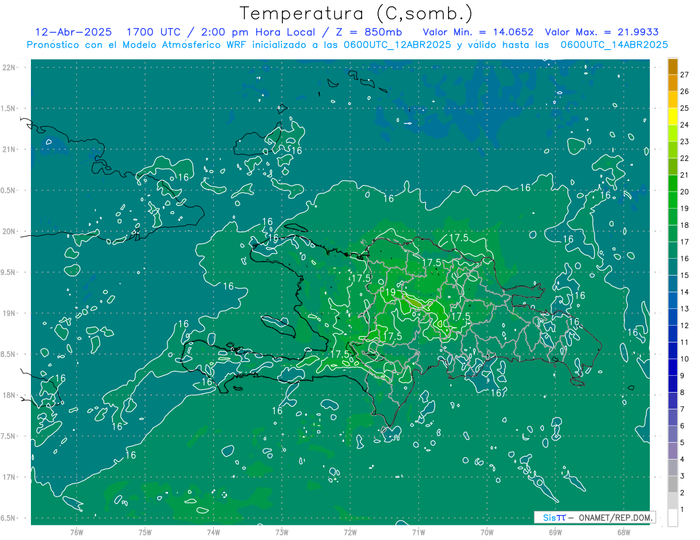Click the "68W" longitude axis label
The height and width of the screenshot is (540, 700).
click(x=624, y=532)
